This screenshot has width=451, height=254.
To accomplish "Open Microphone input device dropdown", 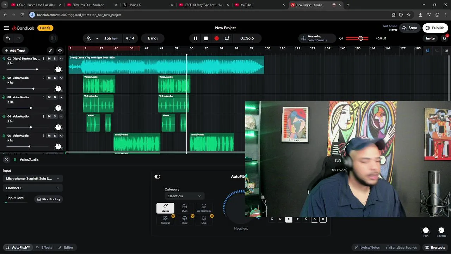I will coord(32,179).
